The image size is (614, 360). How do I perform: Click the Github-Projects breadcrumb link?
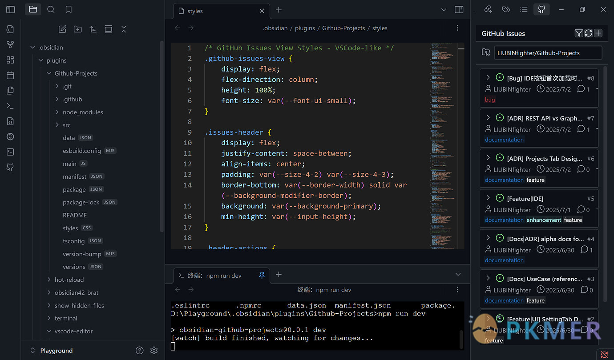pos(343,28)
